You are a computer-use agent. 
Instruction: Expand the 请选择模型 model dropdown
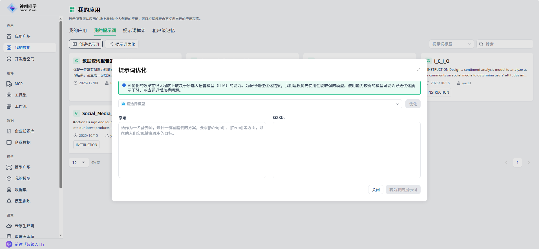(260, 104)
